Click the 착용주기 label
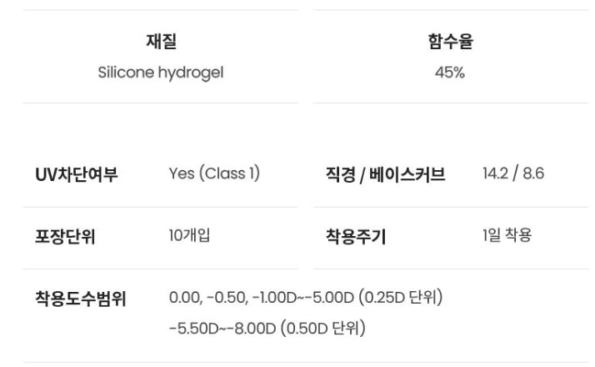Viewport: 595px width, 367px height. 356,236
